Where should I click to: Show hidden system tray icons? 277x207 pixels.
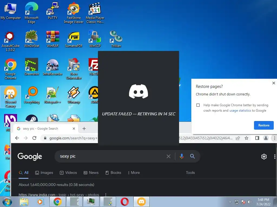[230, 202]
